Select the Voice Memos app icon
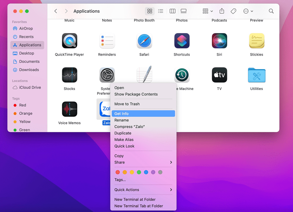 69,109
